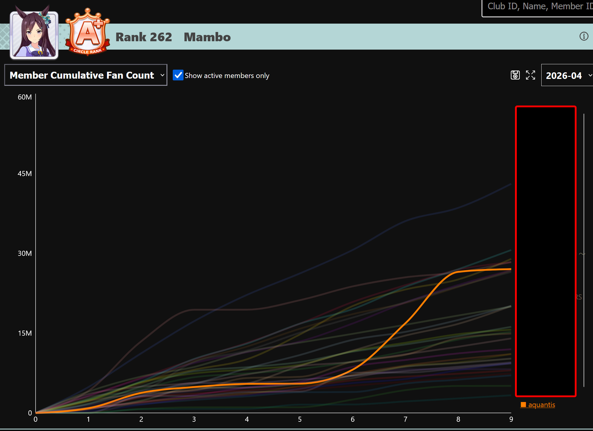Click the aquantis member link in the legend
The height and width of the screenshot is (431, 593).
[x=541, y=405]
